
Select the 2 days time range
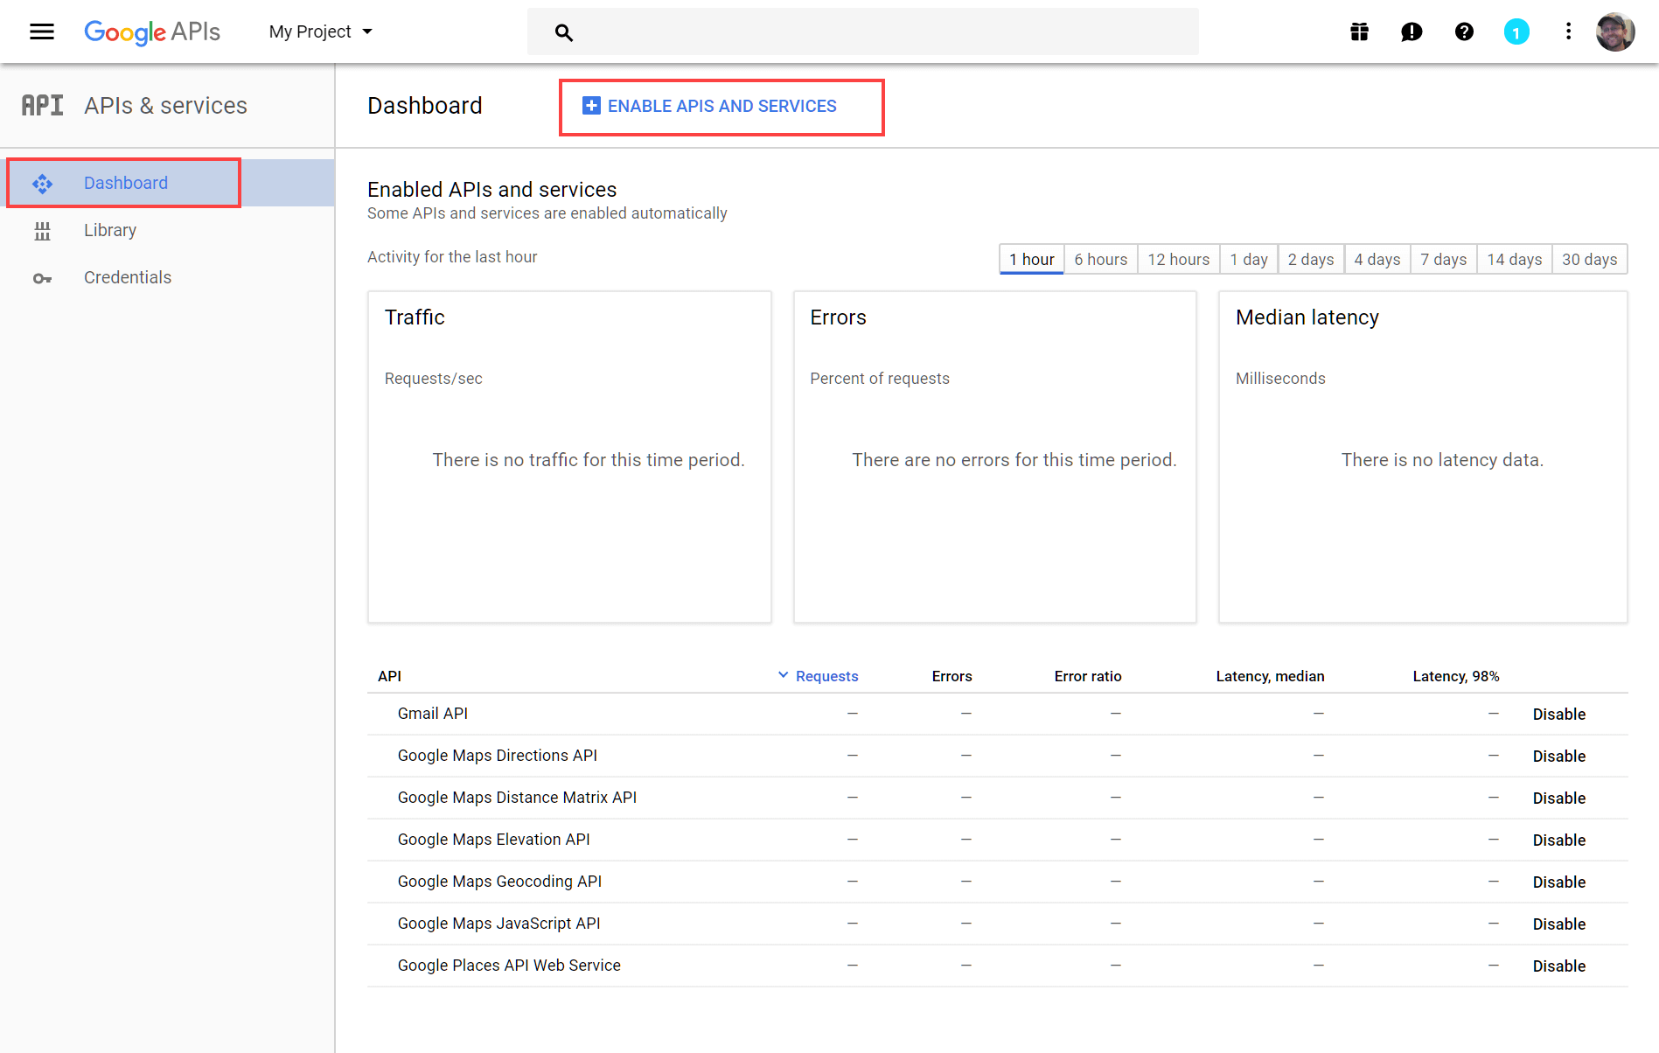point(1311,260)
